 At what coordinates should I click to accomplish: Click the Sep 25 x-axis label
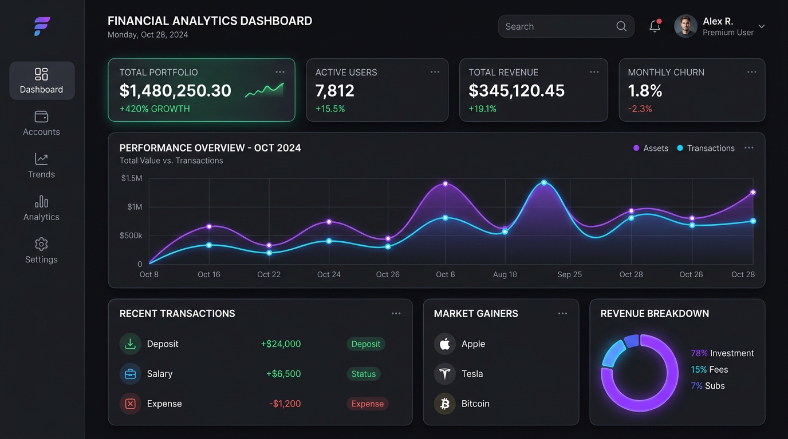pos(570,274)
